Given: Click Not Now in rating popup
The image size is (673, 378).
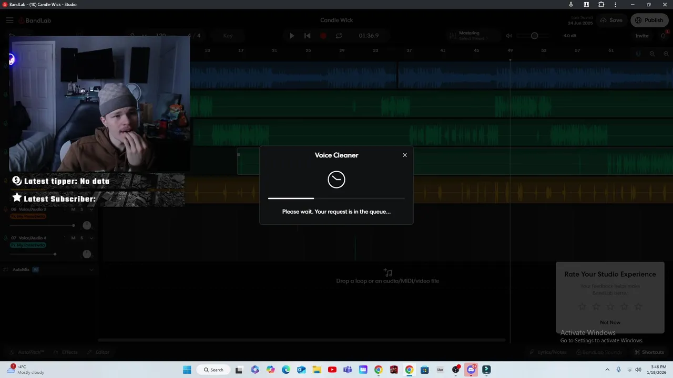Looking at the screenshot, I should (610, 322).
